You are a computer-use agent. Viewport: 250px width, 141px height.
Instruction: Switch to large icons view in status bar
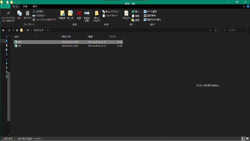(x=247, y=138)
